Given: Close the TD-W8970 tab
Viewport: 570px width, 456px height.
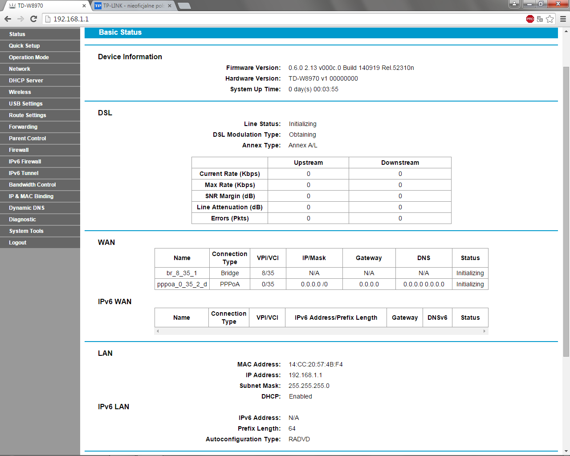Looking at the screenshot, I should click(x=84, y=6).
